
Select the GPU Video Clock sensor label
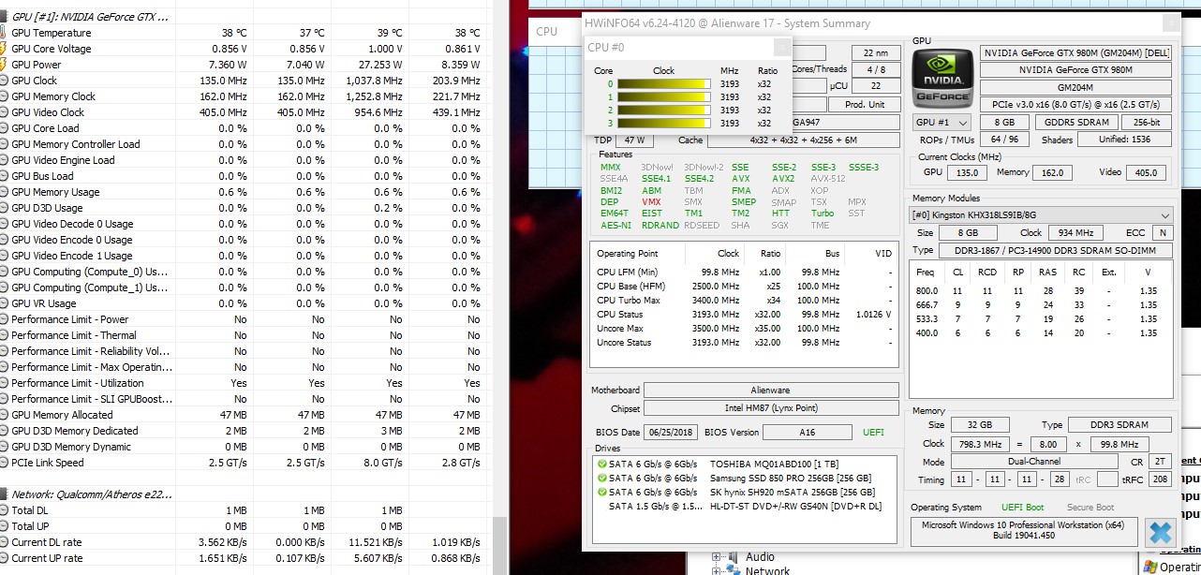pyautogui.click(x=48, y=112)
